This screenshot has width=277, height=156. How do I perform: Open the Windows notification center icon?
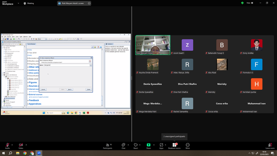pyautogui.click(x=272, y=153)
